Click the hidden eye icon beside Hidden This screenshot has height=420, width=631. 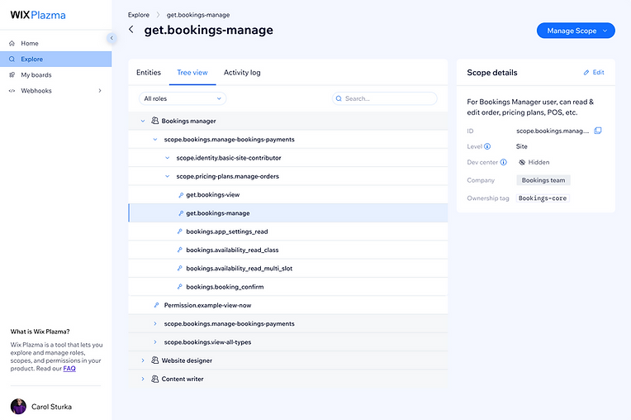(522, 162)
